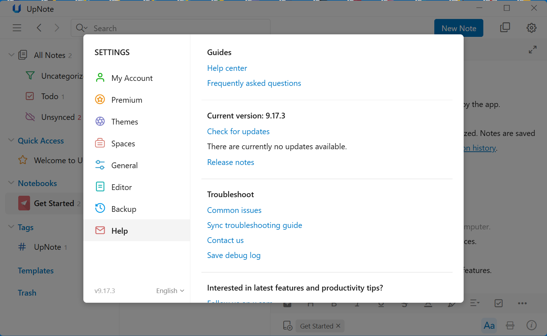Open the note info icon
The image size is (547, 336).
531,325
